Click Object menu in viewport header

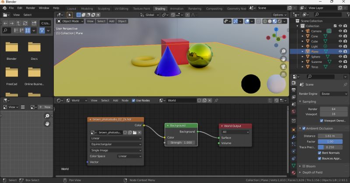(122, 21)
